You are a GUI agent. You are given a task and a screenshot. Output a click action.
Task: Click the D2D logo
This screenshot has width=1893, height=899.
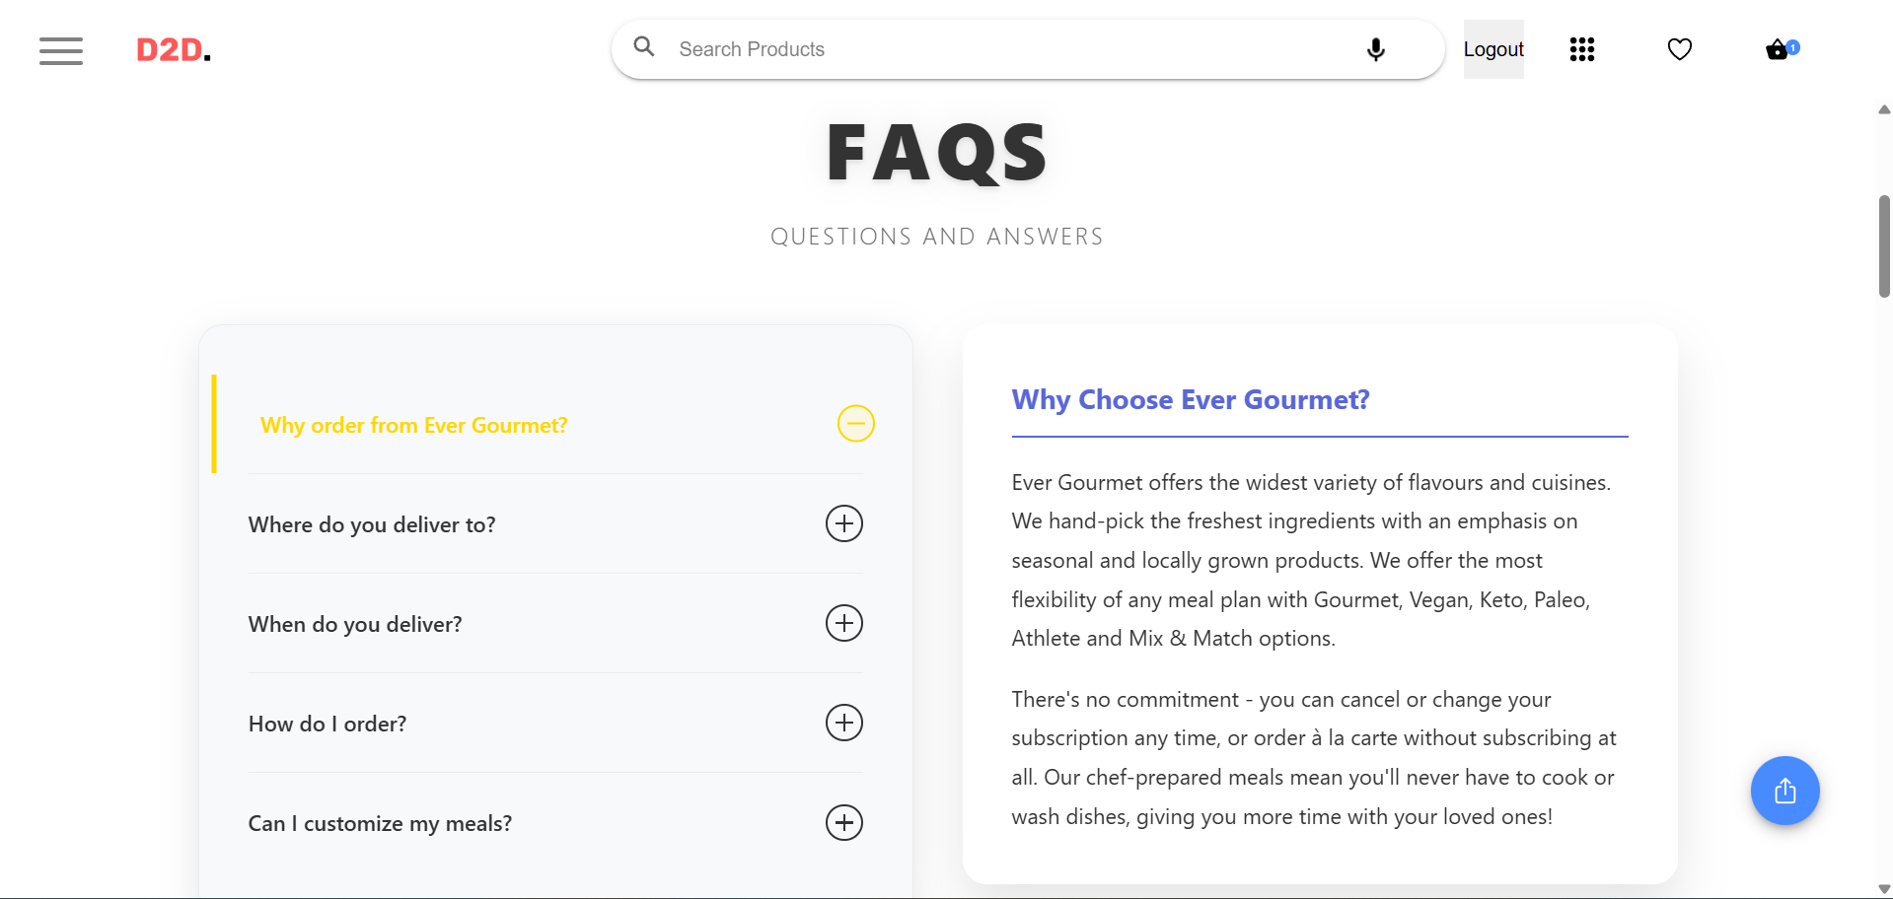174,50
